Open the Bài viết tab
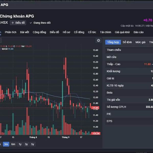 coord(24,32)
